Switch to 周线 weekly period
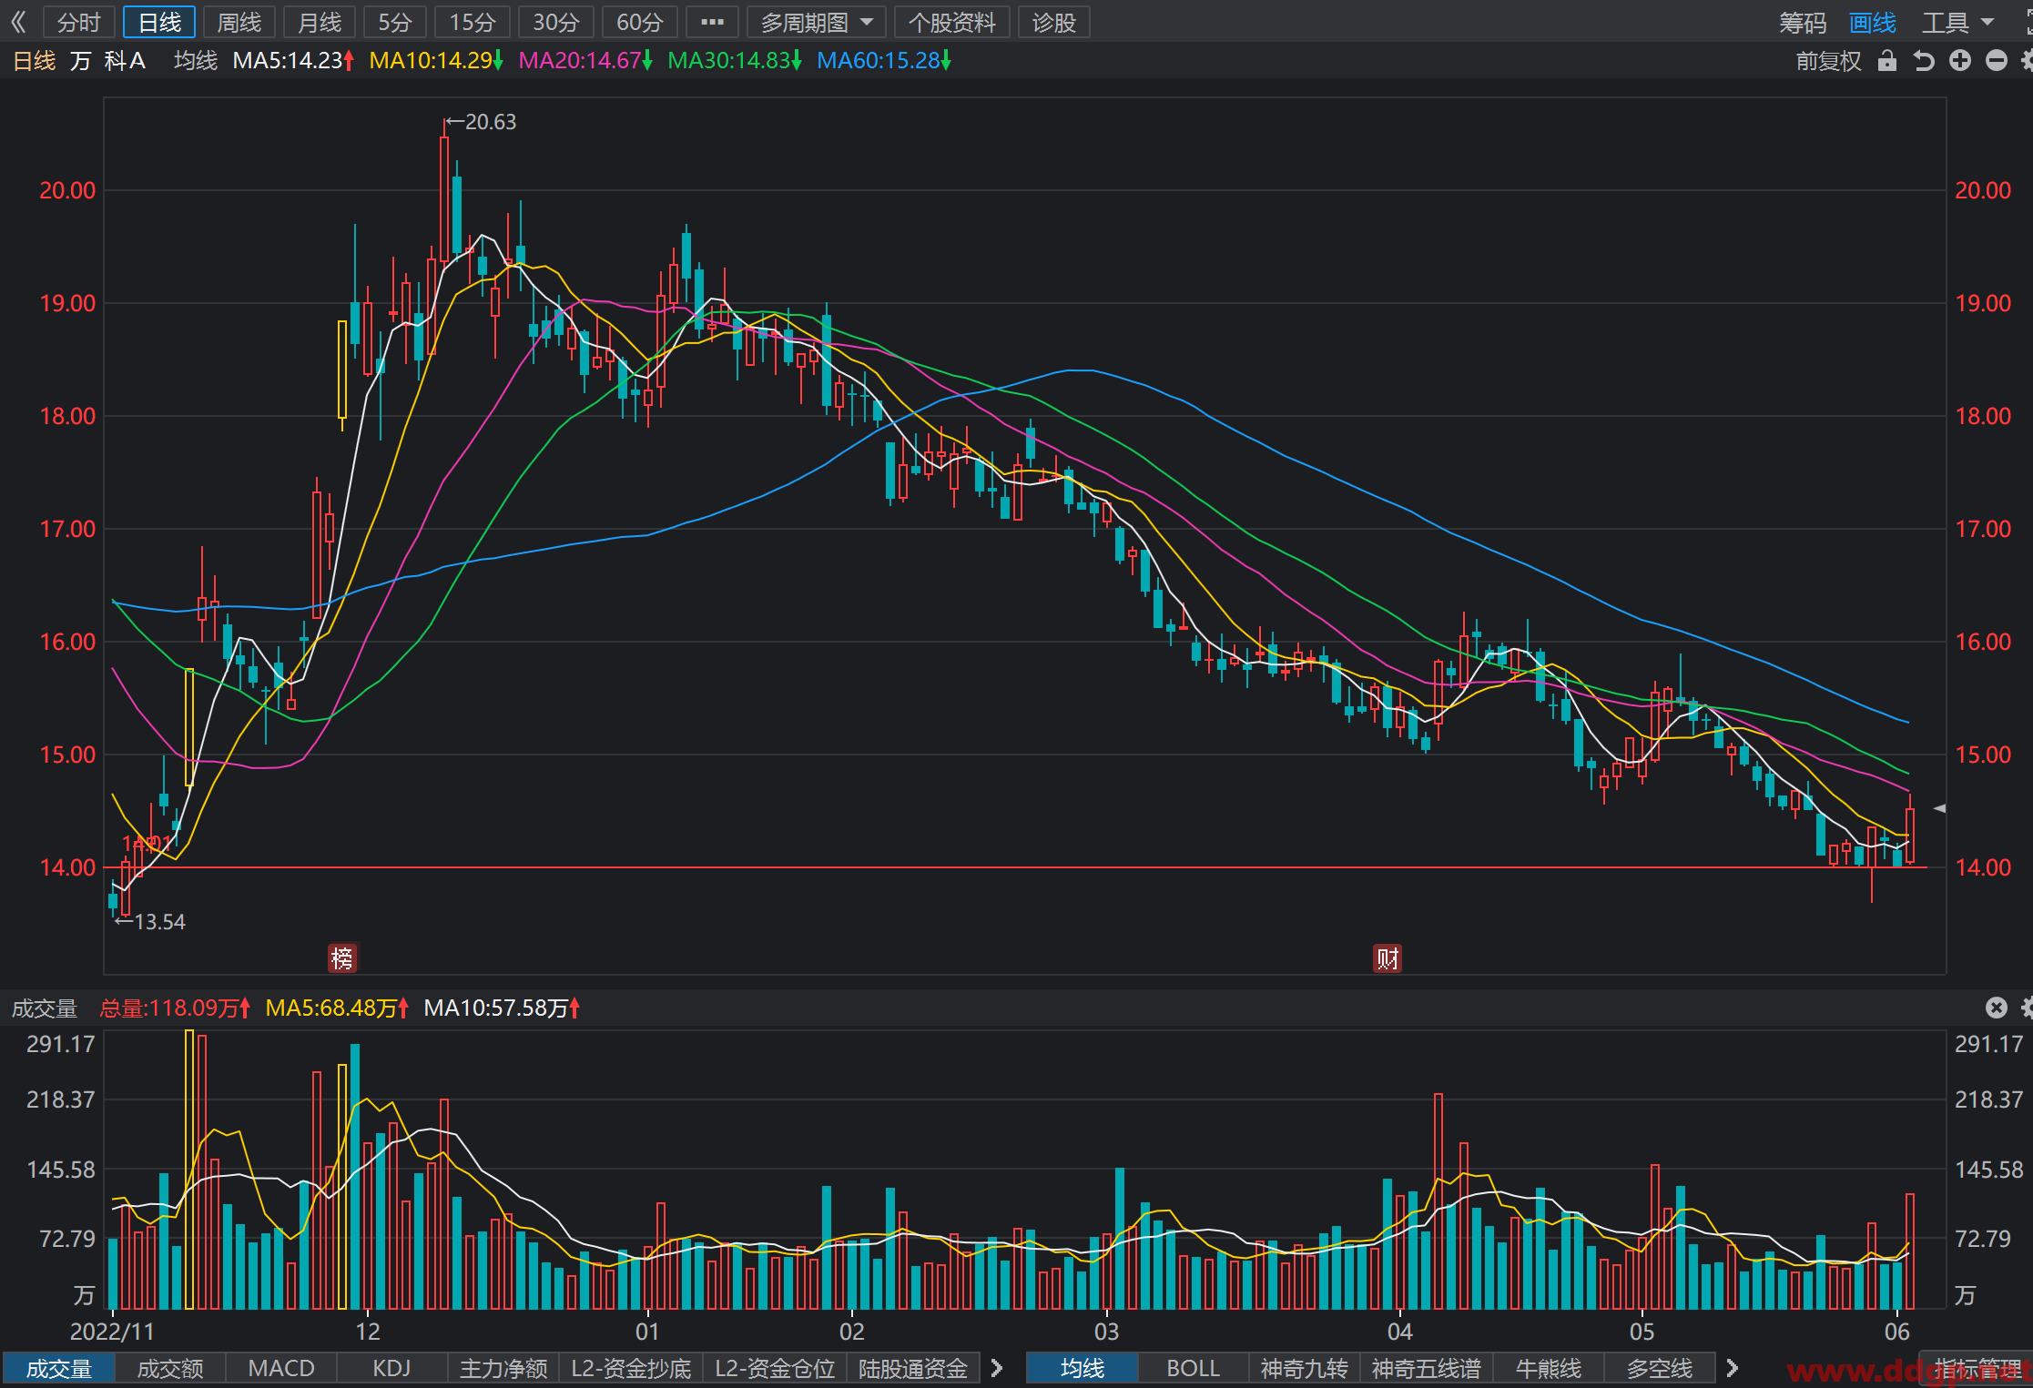 pos(239,22)
